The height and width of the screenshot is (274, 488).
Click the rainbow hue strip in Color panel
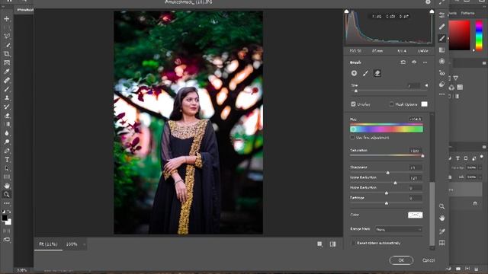click(x=479, y=36)
